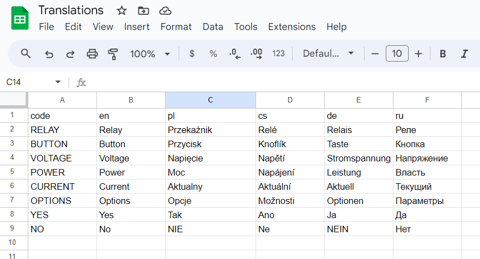Star the Translations document
This screenshot has height=259, width=480.
point(121,11)
